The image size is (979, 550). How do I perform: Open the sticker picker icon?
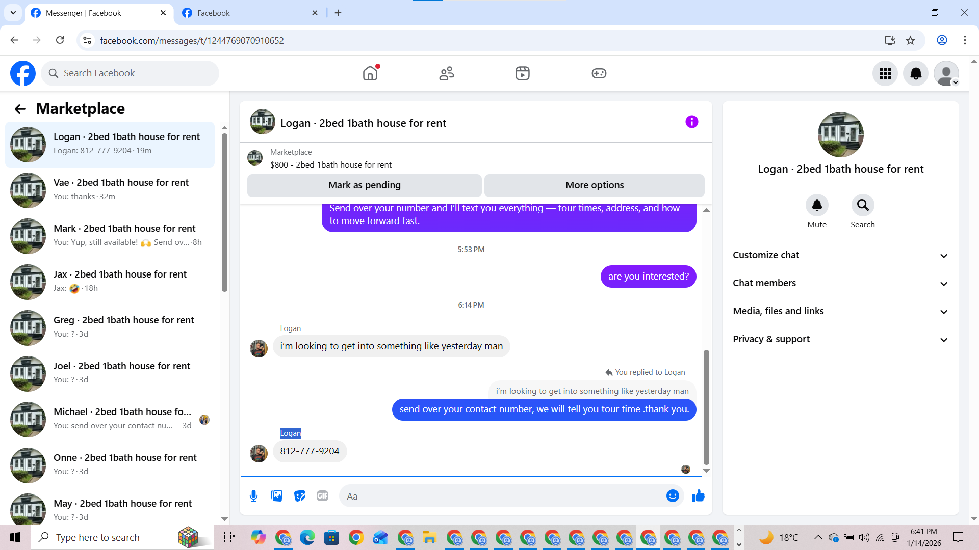(300, 496)
